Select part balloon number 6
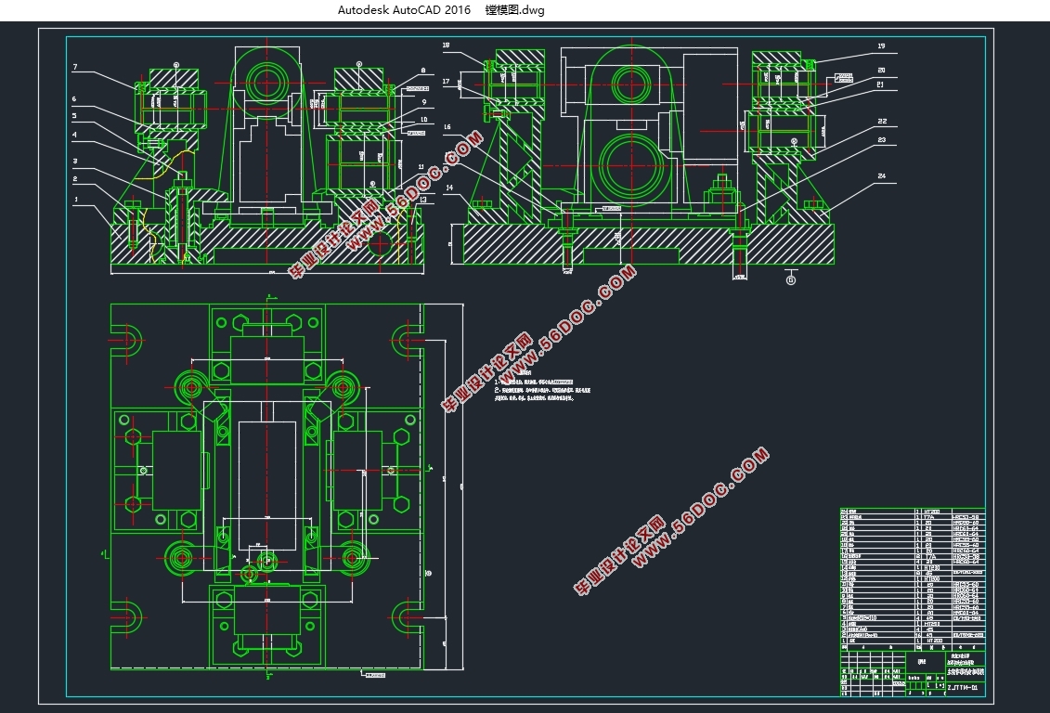Image resolution: width=1050 pixels, height=713 pixels. tap(73, 99)
